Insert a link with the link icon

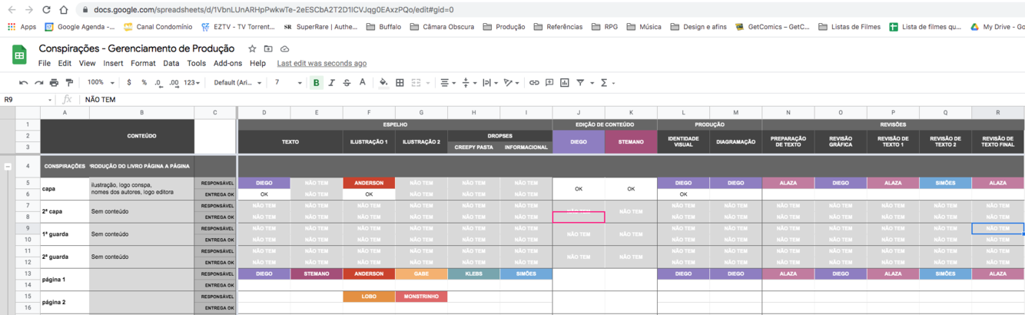click(534, 83)
